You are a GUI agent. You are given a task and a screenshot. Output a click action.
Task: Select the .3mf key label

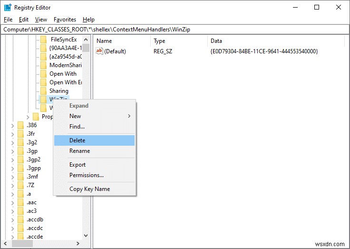coord(32,177)
